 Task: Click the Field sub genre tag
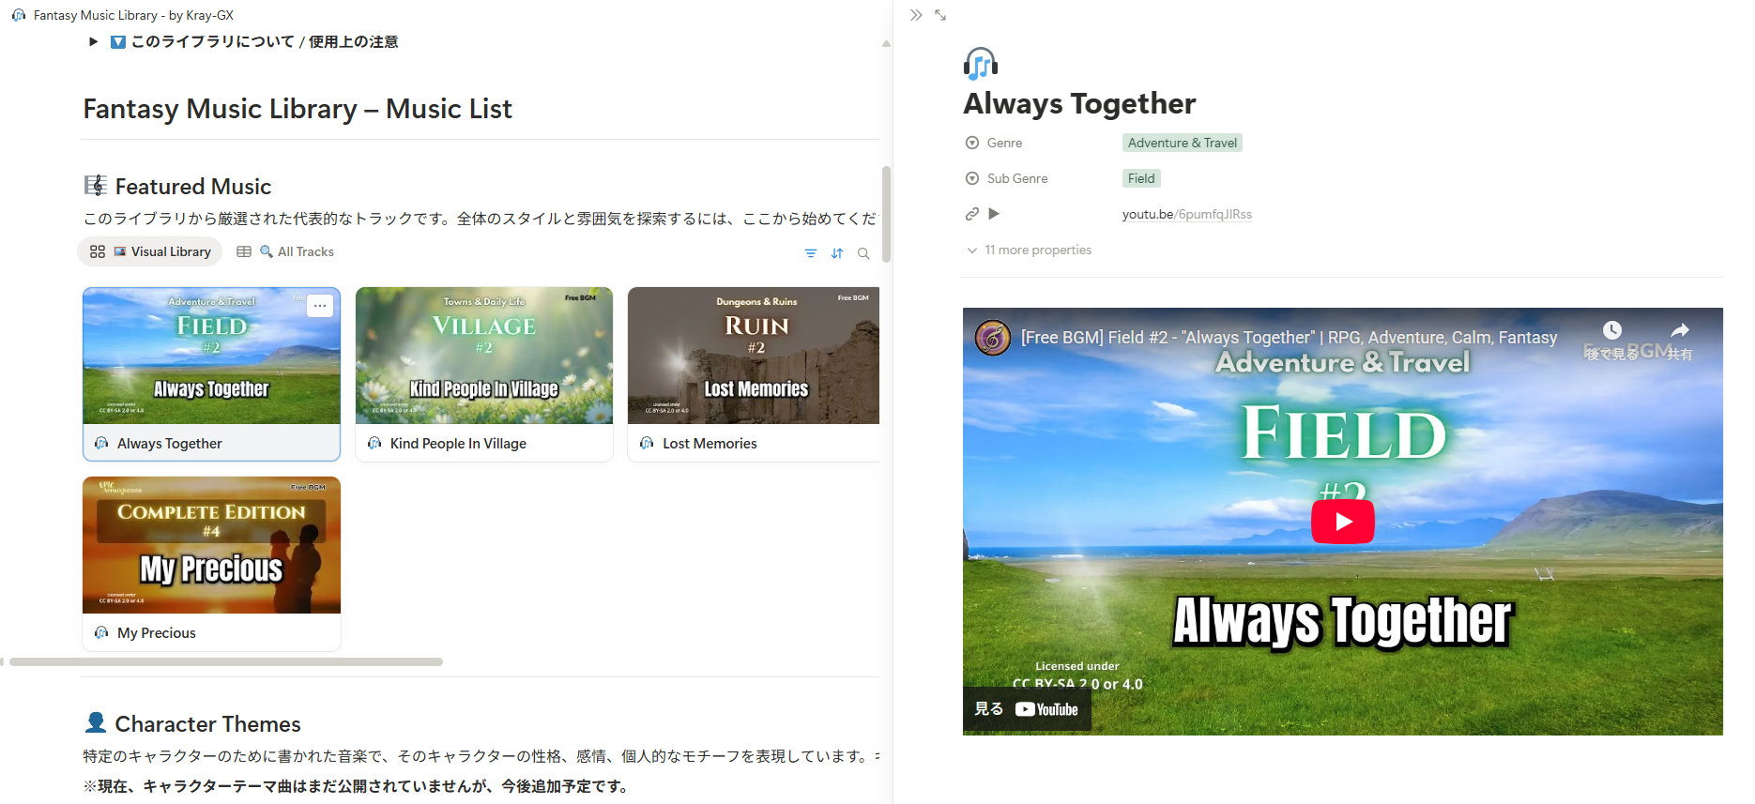click(1141, 178)
